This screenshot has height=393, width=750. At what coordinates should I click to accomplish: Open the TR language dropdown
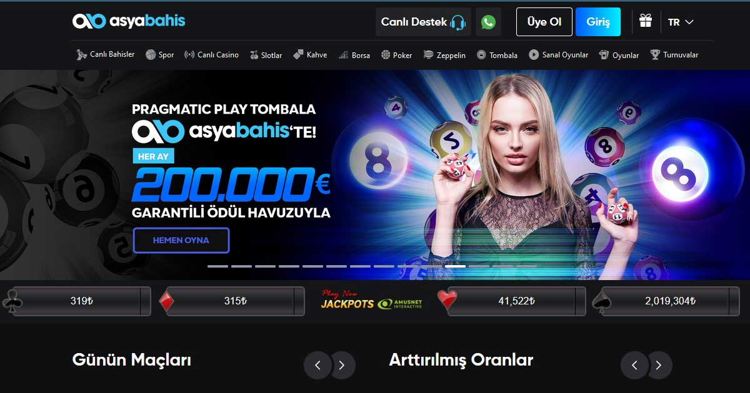(x=681, y=22)
